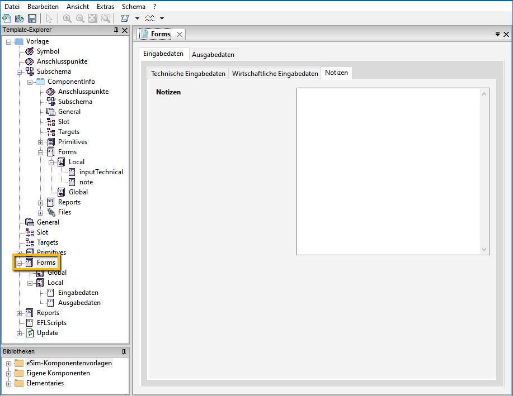Open the document list dropdown arrow

[x=497, y=34]
